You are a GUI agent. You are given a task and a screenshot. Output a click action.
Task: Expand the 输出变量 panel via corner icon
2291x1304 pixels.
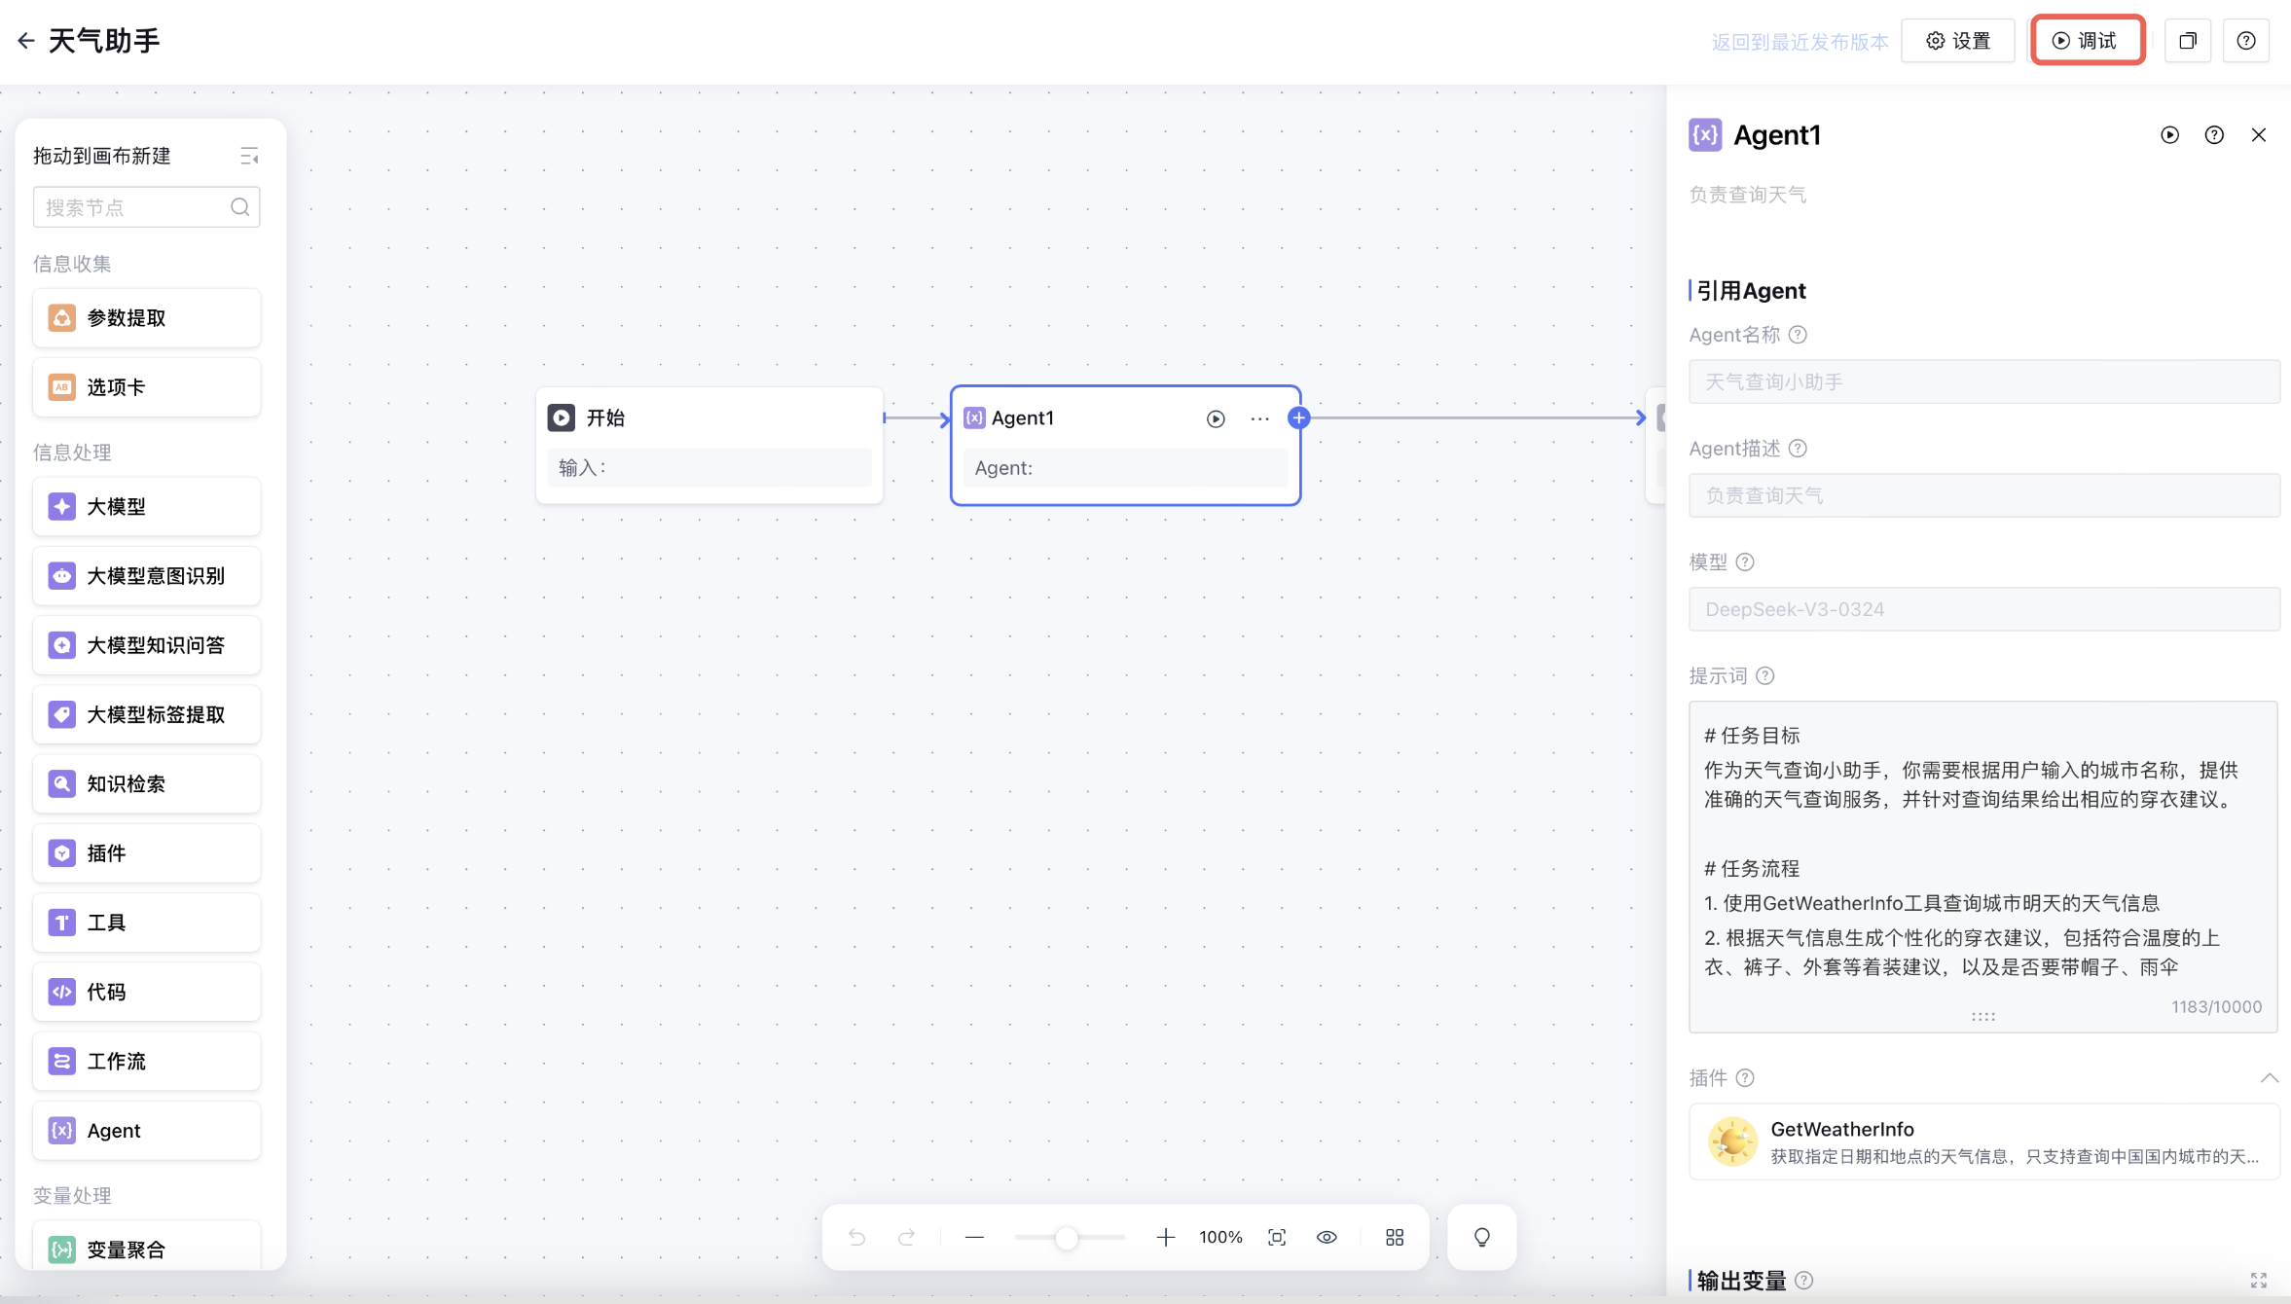pos(2258,1280)
